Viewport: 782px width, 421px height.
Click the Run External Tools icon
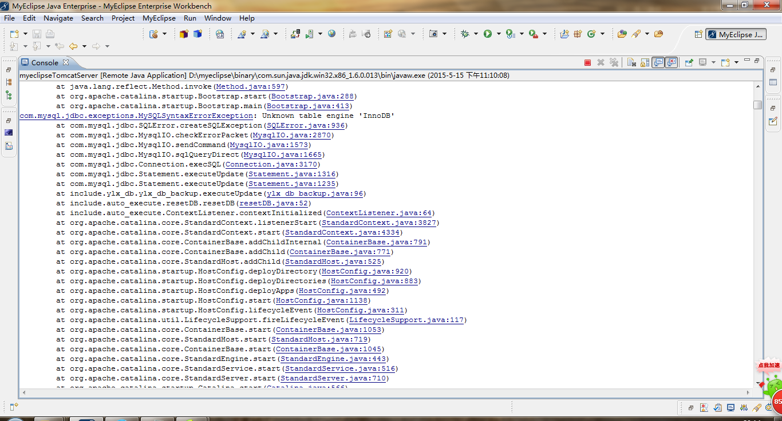(533, 34)
